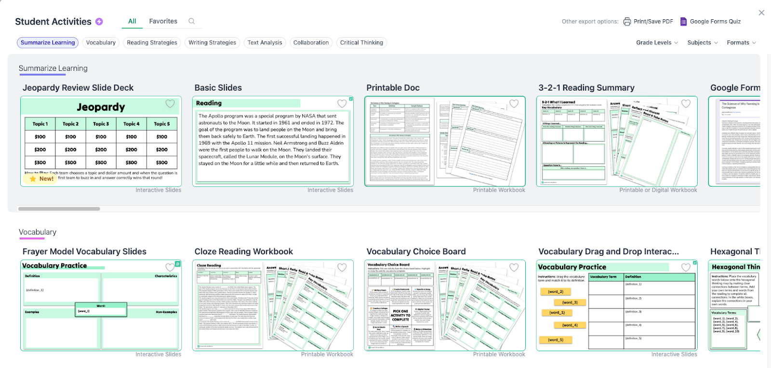Click the 3-2-1 Reading Summary title
This screenshot has width=771, height=368.
pos(586,88)
